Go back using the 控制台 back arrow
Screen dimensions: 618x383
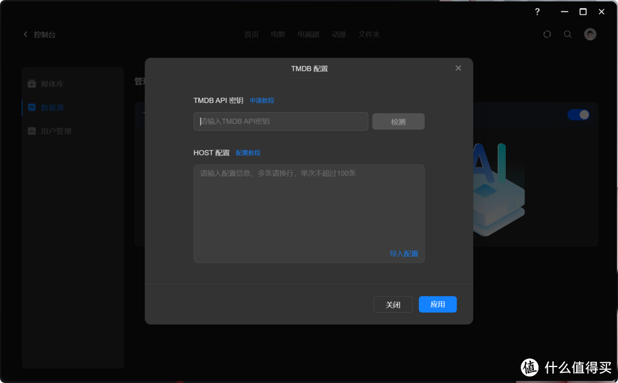coord(25,34)
